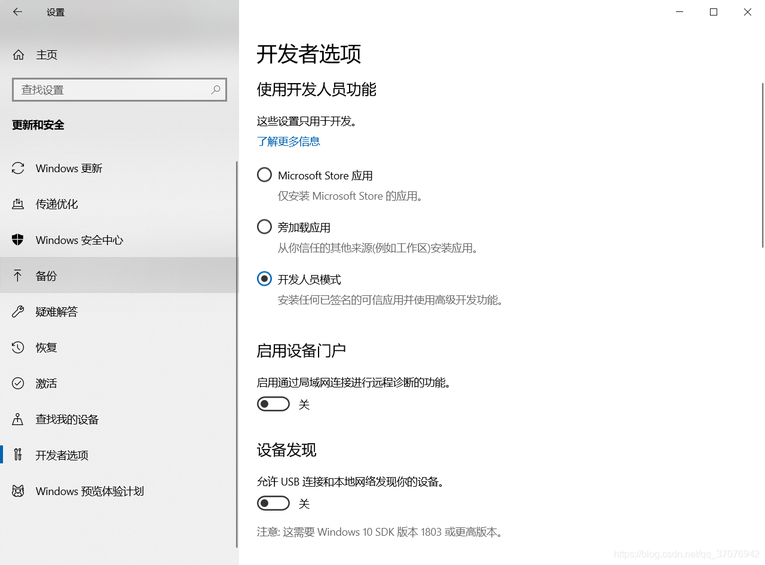Click 启用通过局域网连接进行远程诊断 text
765x565 pixels.
pyautogui.click(x=354, y=382)
